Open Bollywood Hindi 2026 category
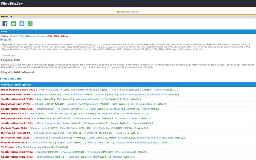This screenshot has height=160, width=256. [x=15, y=104]
